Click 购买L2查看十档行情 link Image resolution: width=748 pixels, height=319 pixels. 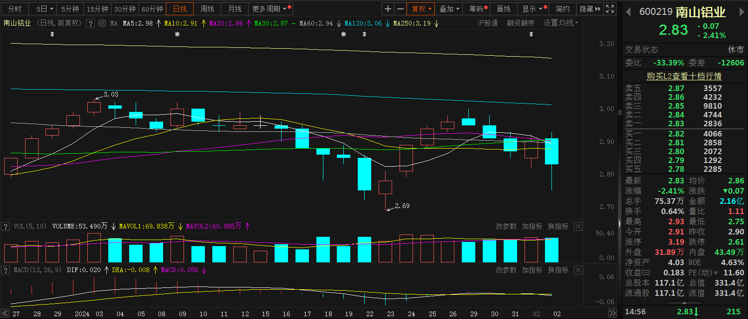coord(684,76)
